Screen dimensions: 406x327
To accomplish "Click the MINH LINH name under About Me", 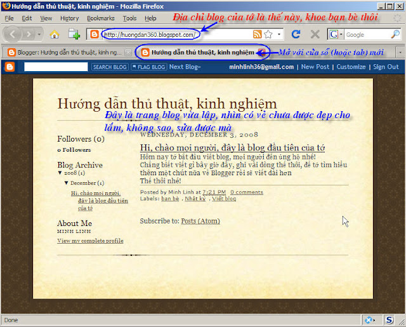I will (x=74, y=231).
